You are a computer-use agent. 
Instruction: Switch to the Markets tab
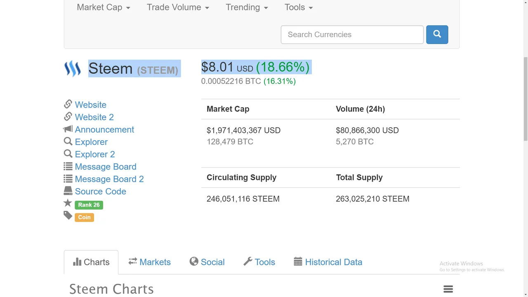[149, 262]
